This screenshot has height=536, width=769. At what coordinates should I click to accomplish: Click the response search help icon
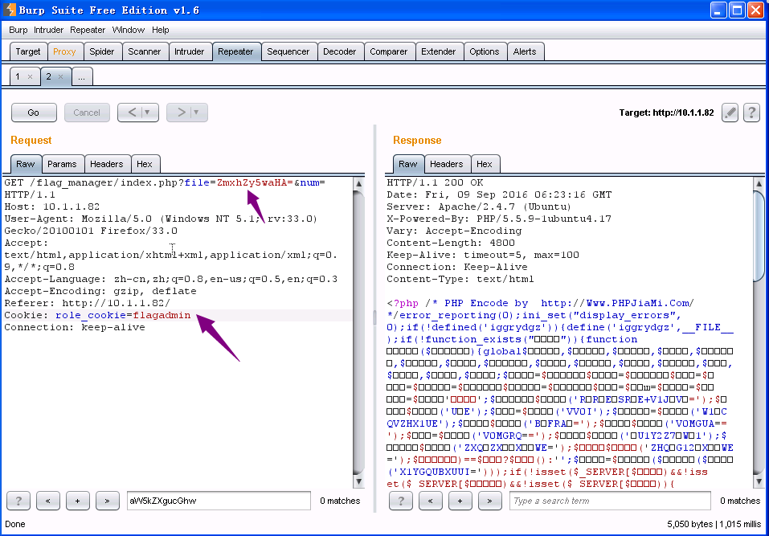point(401,501)
